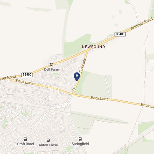Select the partially cut-off Andover Road label at left edge
This screenshot has width=154, height=154.
pos(8,78)
